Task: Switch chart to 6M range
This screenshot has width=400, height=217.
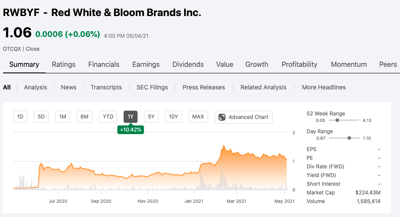Action: point(84,117)
